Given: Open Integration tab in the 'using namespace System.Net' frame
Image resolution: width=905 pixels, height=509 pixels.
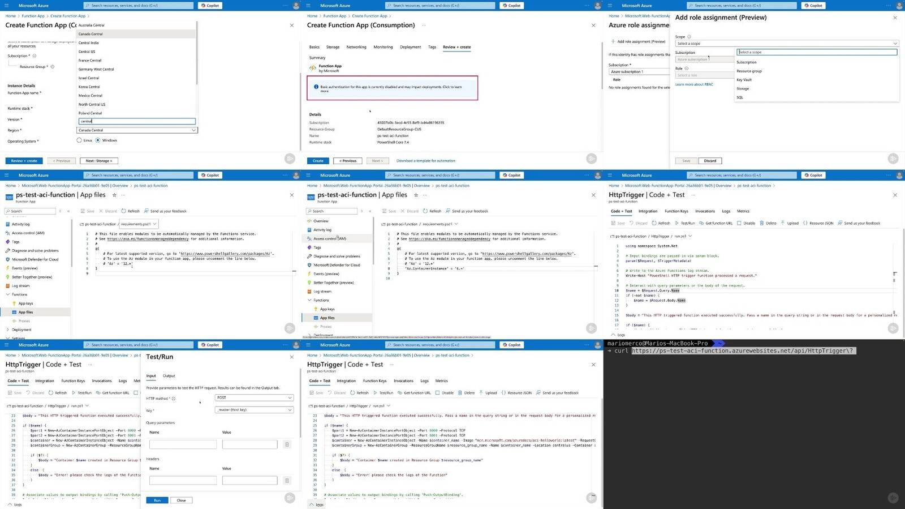Looking at the screenshot, I should click(x=648, y=211).
